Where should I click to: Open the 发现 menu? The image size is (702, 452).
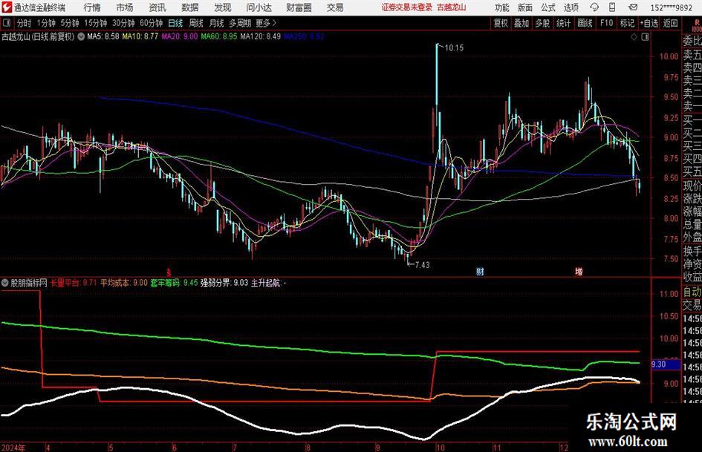click(x=223, y=7)
